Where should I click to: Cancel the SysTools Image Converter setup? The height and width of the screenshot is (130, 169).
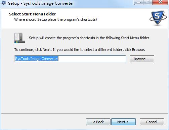point(152,122)
